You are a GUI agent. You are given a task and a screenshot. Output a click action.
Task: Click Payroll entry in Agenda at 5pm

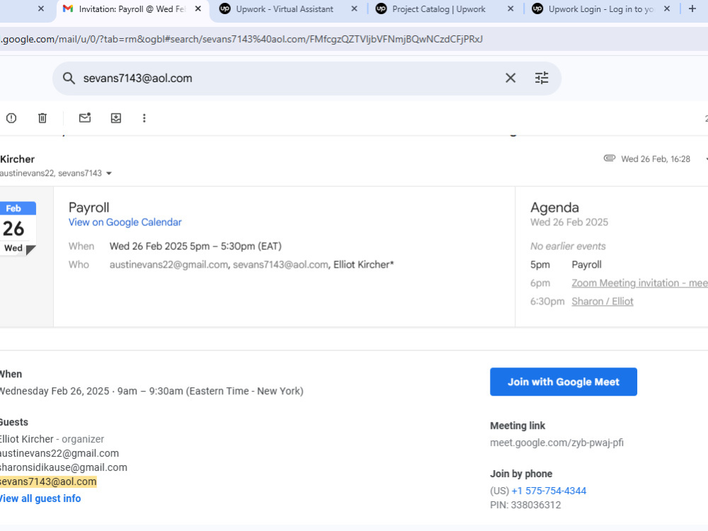[x=586, y=265]
